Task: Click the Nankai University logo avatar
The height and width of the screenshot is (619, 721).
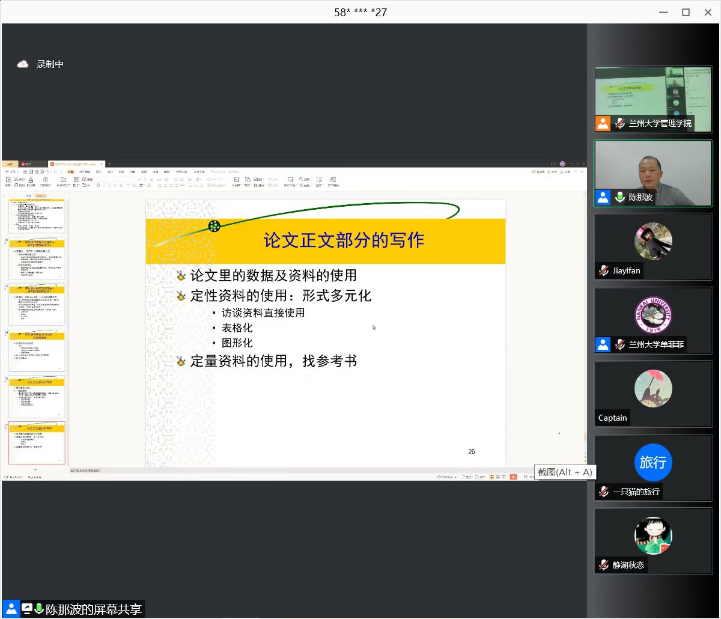Action: pos(653,315)
